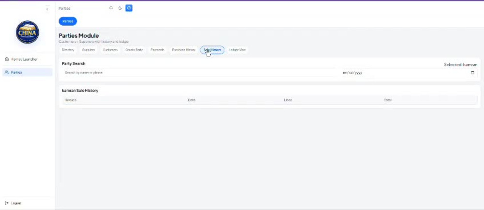Viewport: 484px width, 210px height.
Task: Open the notifications bell icon
Action: point(111,8)
